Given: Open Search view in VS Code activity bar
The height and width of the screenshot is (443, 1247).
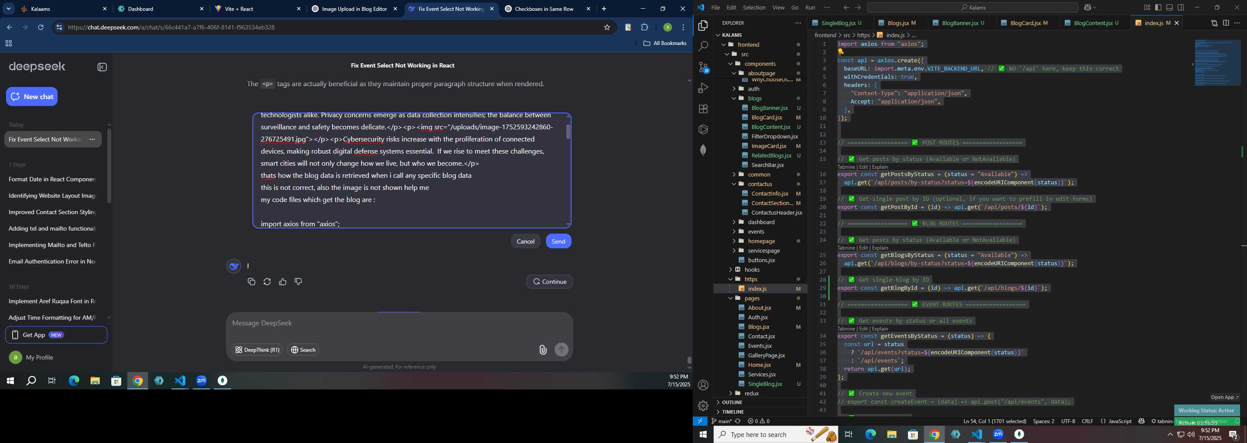Looking at the screenshot, I should click(703, 46).
